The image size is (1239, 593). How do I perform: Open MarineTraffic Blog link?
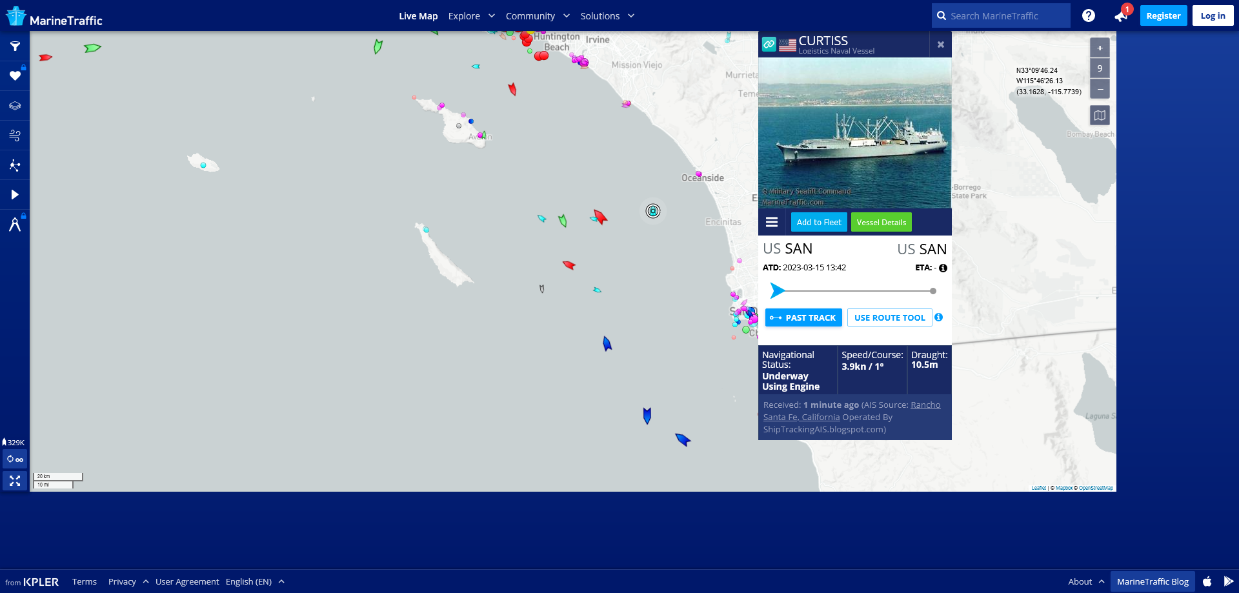click(x=1153, y=581)
